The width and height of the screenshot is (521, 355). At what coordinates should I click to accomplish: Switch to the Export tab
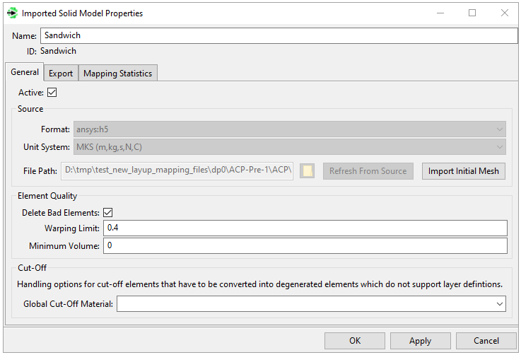click(x=61, y=73)
